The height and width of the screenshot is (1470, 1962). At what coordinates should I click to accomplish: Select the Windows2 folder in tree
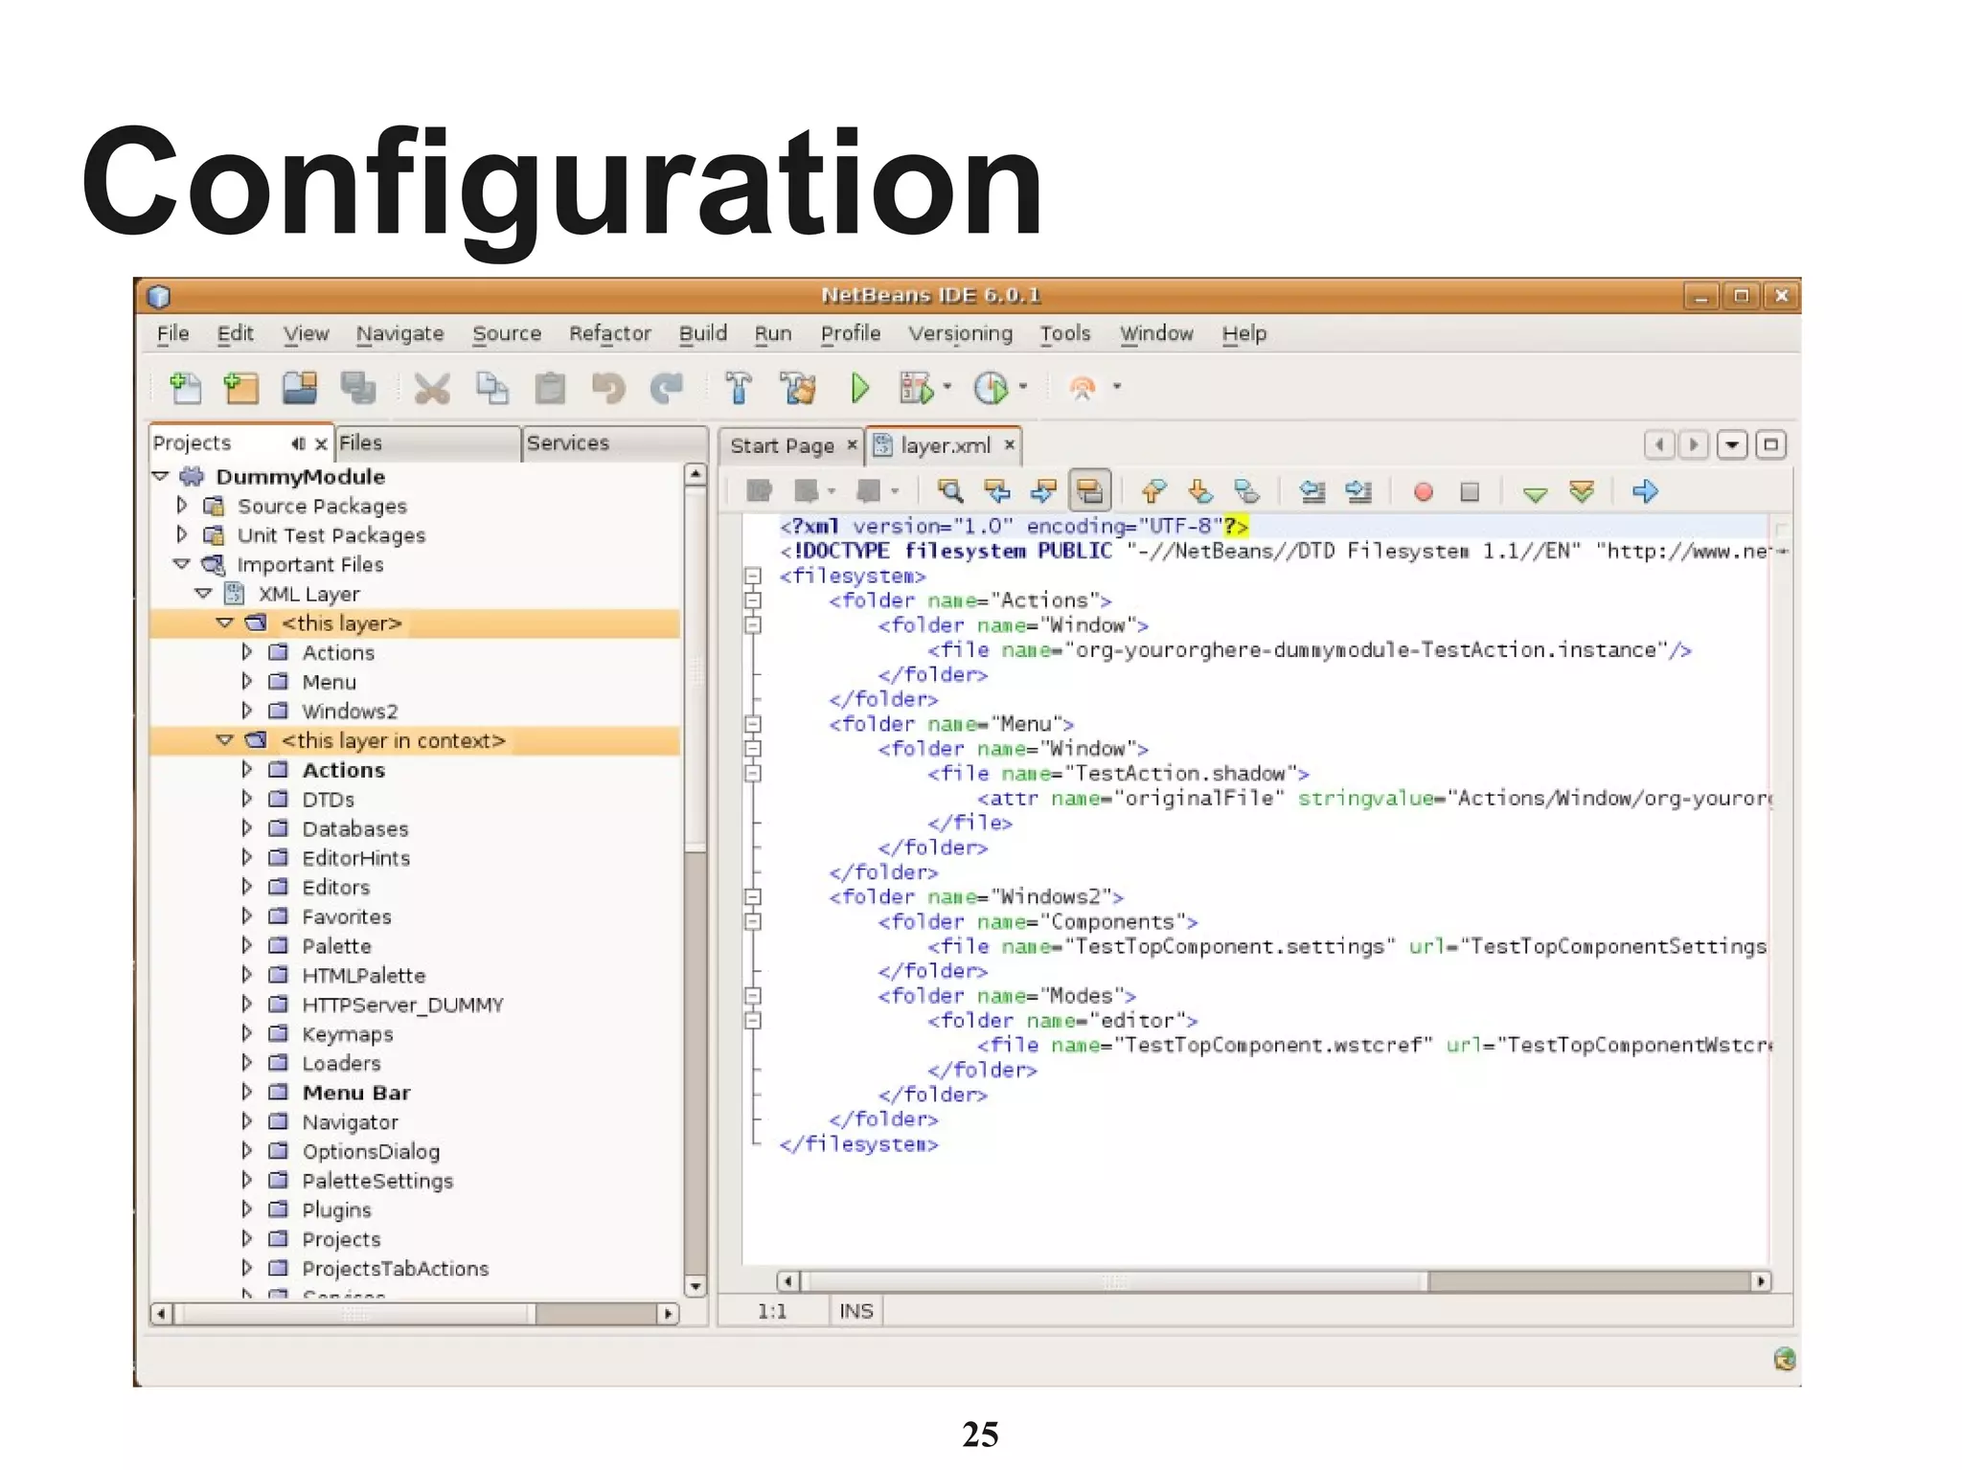pyautogui.click(x=350, y=711)
